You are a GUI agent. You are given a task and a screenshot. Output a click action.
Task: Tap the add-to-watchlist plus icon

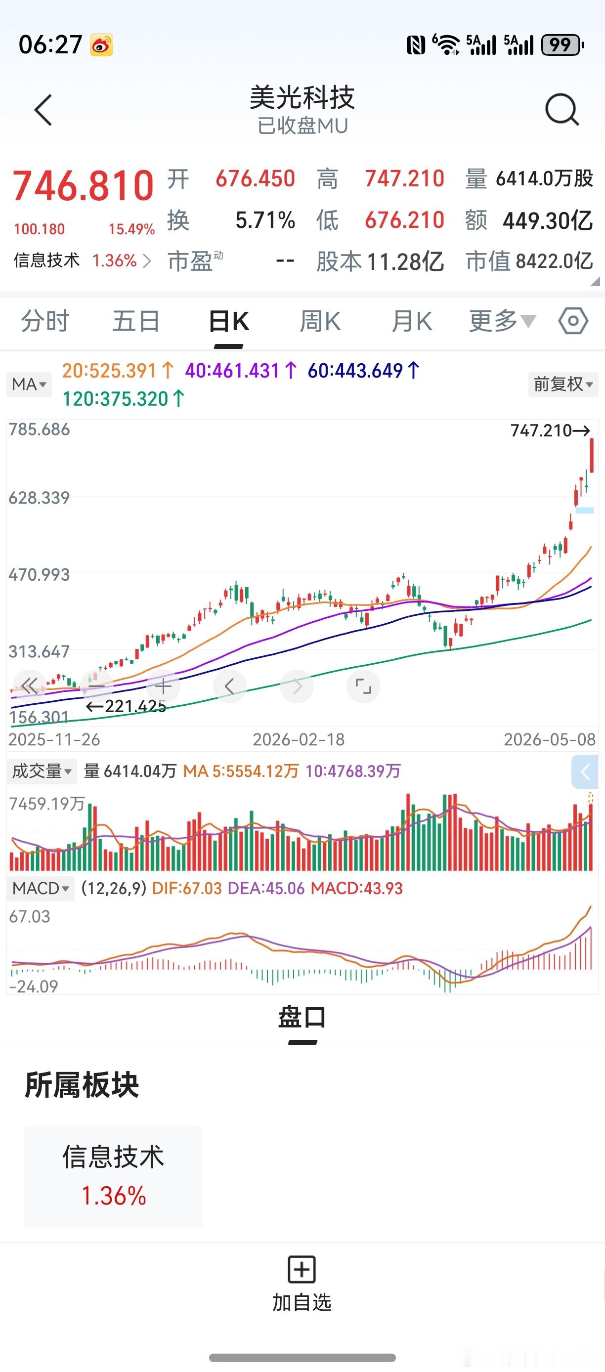point(302,1269)
